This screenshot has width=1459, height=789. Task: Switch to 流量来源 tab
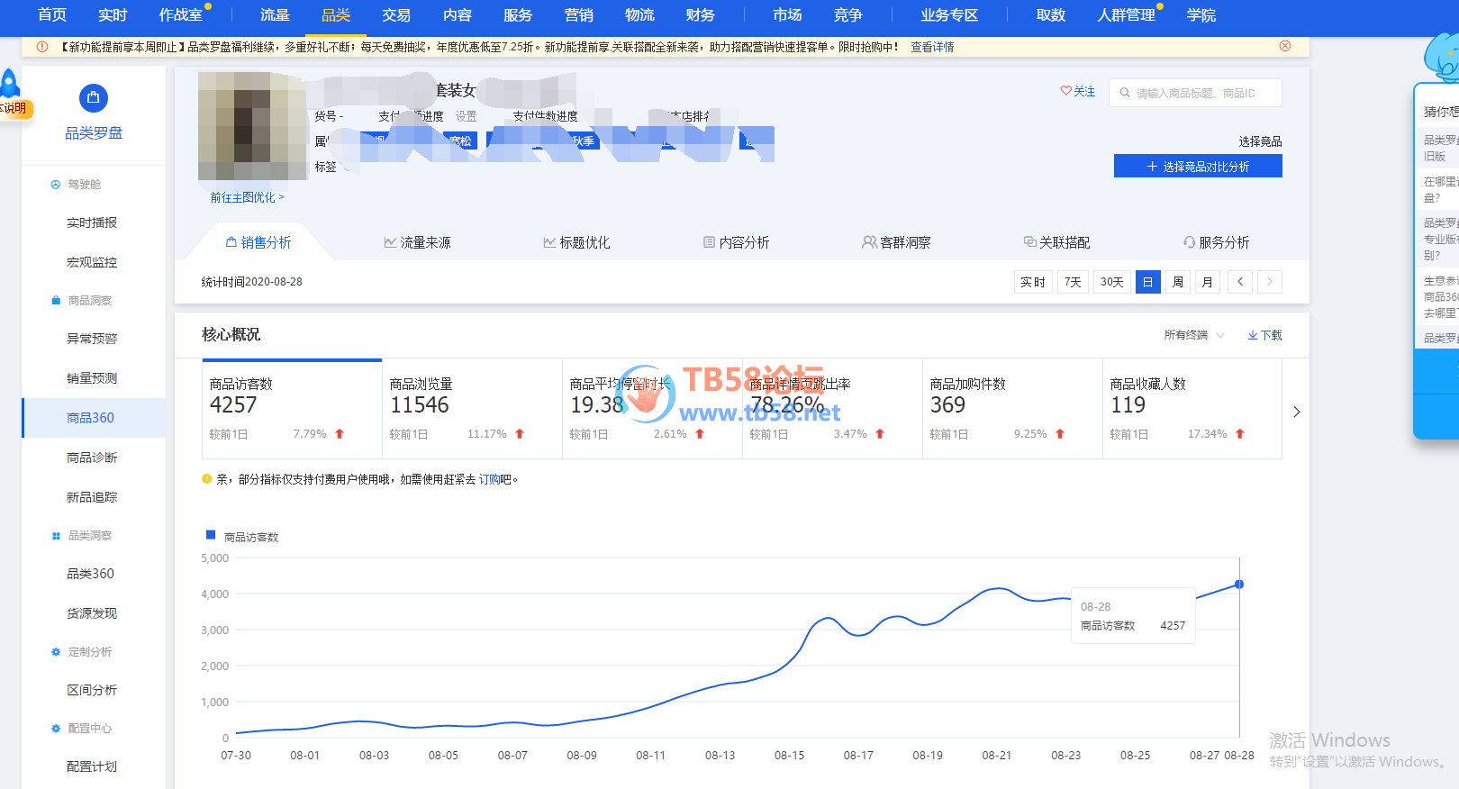click(x=417, y=242)
